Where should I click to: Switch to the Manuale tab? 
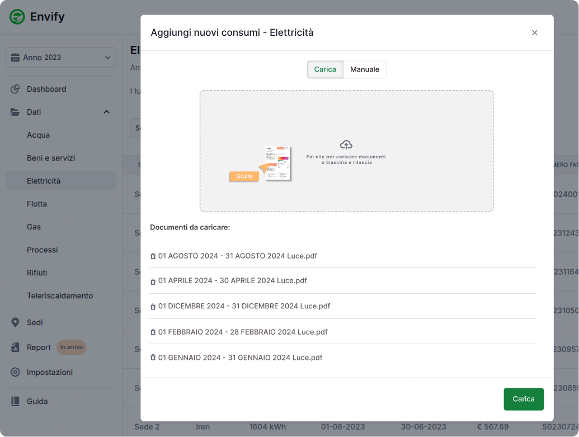coord(364,69)
